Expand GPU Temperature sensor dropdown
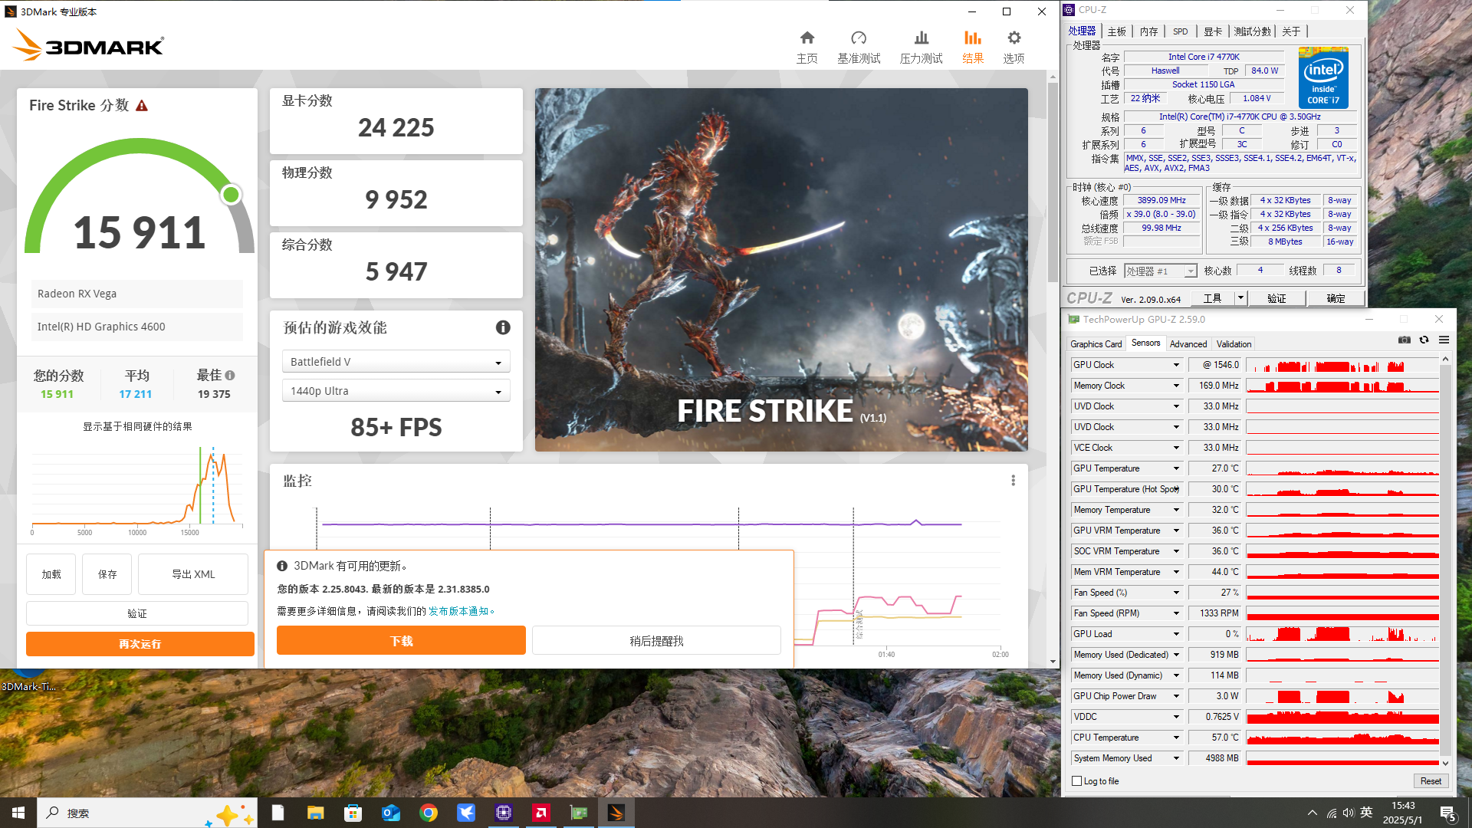Viewport: 1472px width, 828px height. tap(1176, 468)
